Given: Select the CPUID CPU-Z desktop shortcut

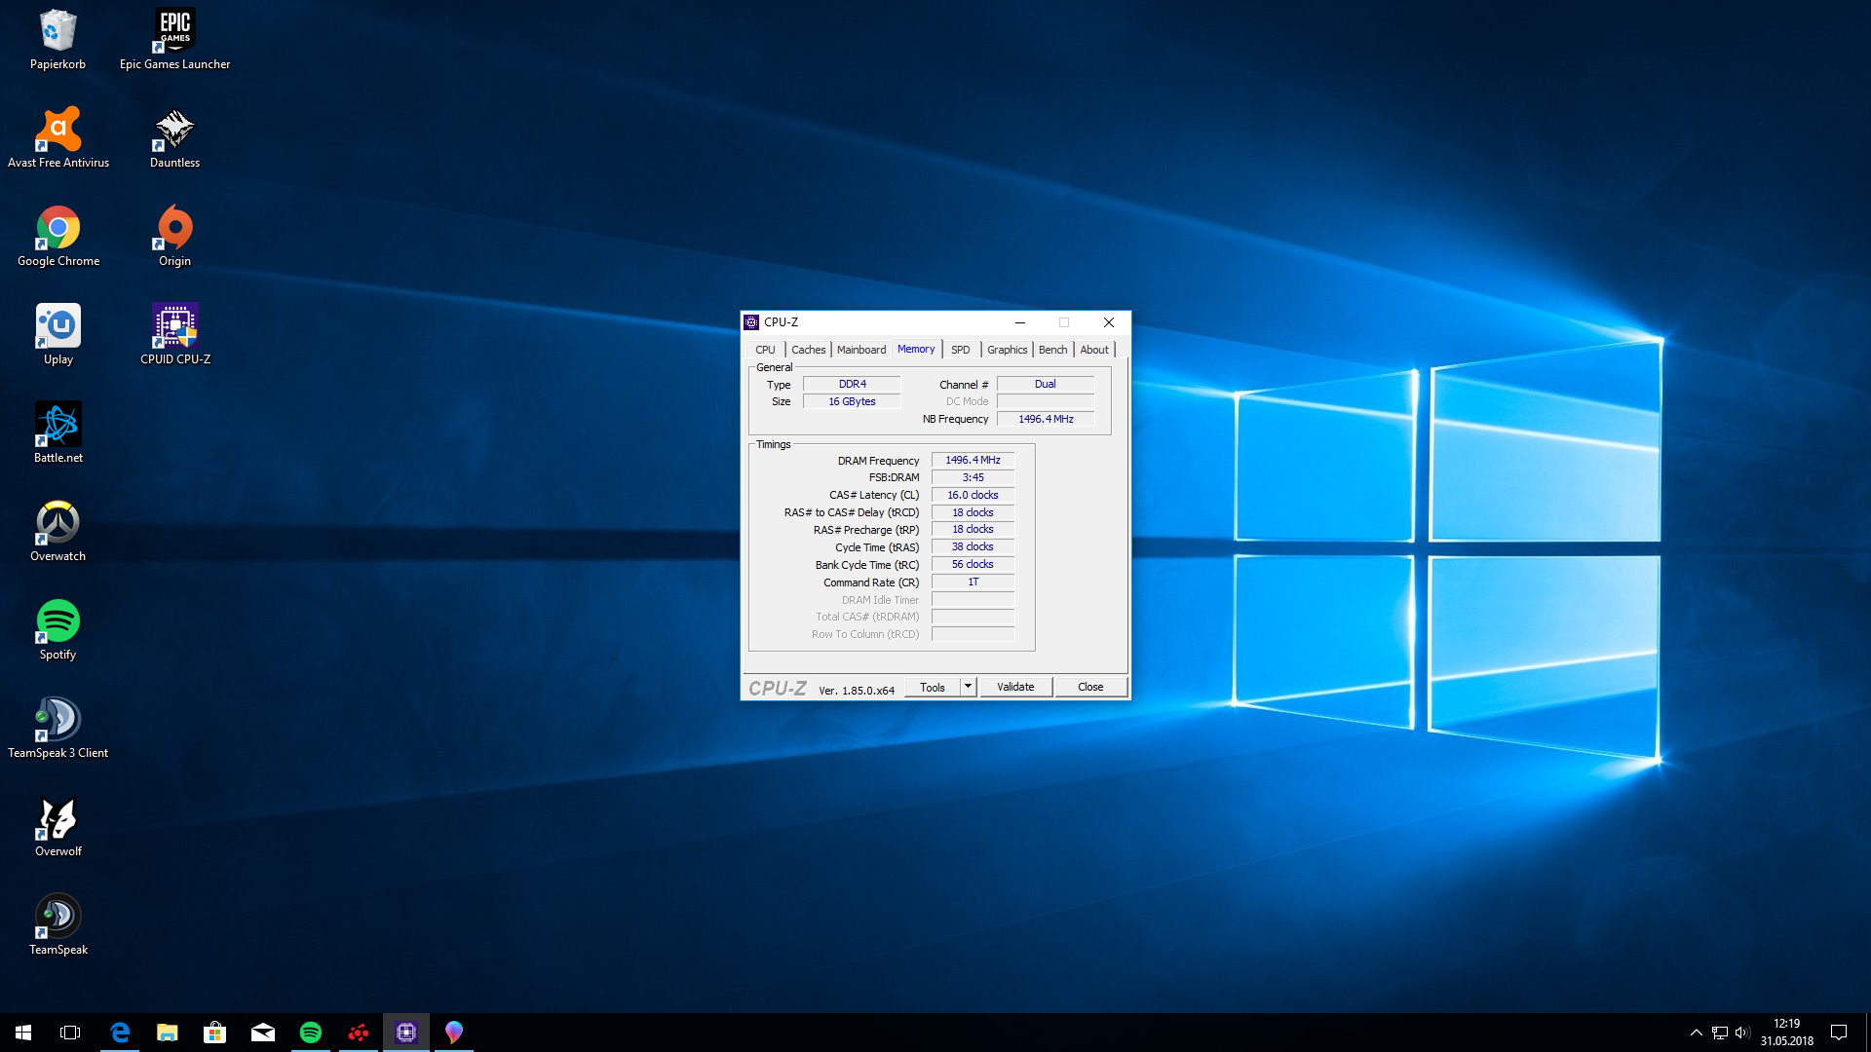Looking at the screenshot, I should point(174,327).
